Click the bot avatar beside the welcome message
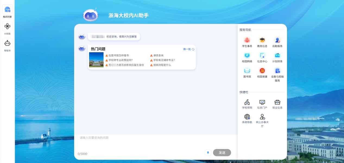344x163 pixels. tap(82, 37)
